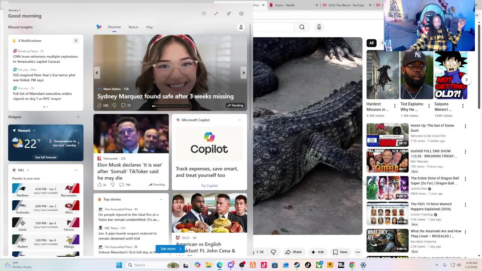Save the YouTube video
Image resolution: width=482 pixels, height=271 pixels.
click(x=340, y=252)
